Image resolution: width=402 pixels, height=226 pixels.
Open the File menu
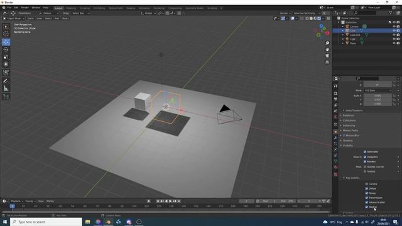point(9,8)
